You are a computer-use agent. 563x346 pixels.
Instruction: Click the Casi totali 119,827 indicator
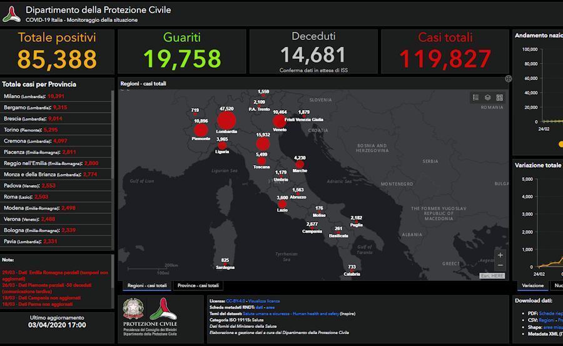tap(445, 51)
